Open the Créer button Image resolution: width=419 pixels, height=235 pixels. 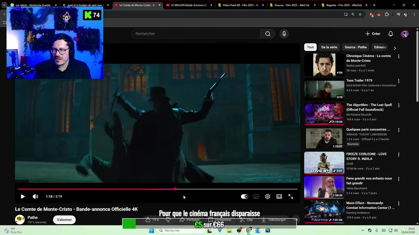click(373, 34)
